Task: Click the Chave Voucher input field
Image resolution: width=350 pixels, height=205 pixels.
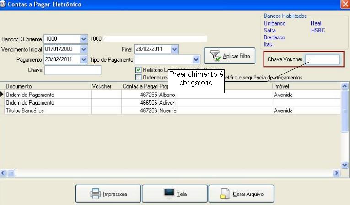Action: (322, 59)
